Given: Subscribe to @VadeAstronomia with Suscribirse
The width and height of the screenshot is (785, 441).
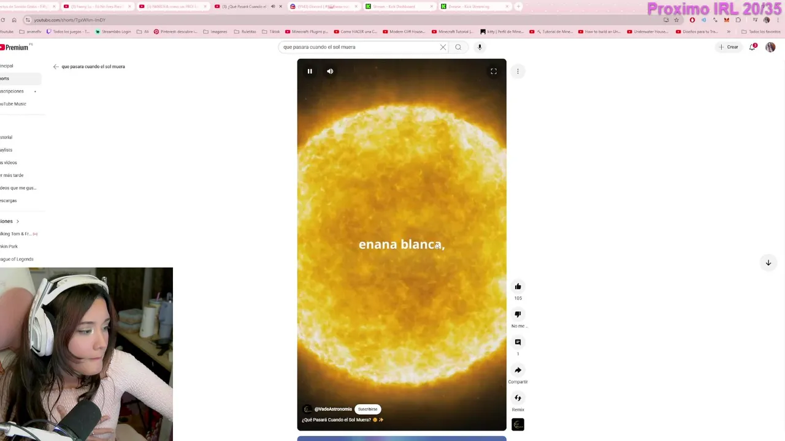Looking at the screenshot, I should (x=367, y=409).
